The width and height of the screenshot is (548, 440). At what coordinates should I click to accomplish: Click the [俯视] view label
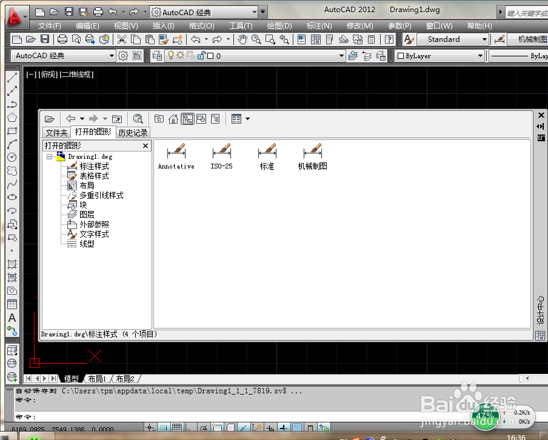pos(48,75)
